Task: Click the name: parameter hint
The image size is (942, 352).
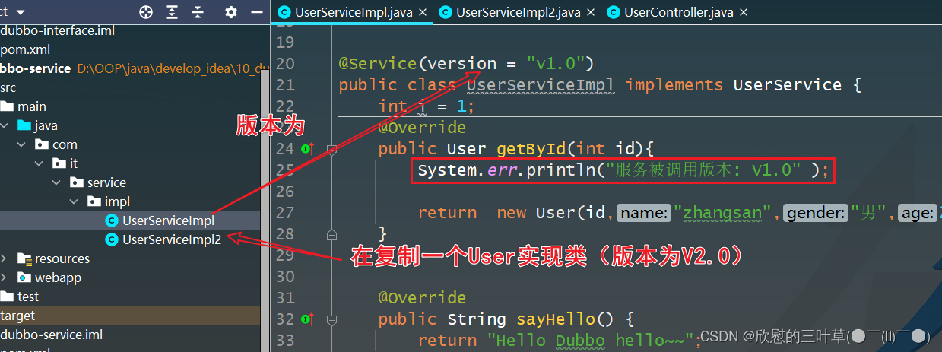Action: [644, 214]
